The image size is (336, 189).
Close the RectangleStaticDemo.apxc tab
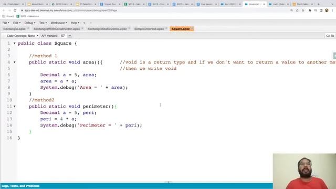(x=129, y=28)
